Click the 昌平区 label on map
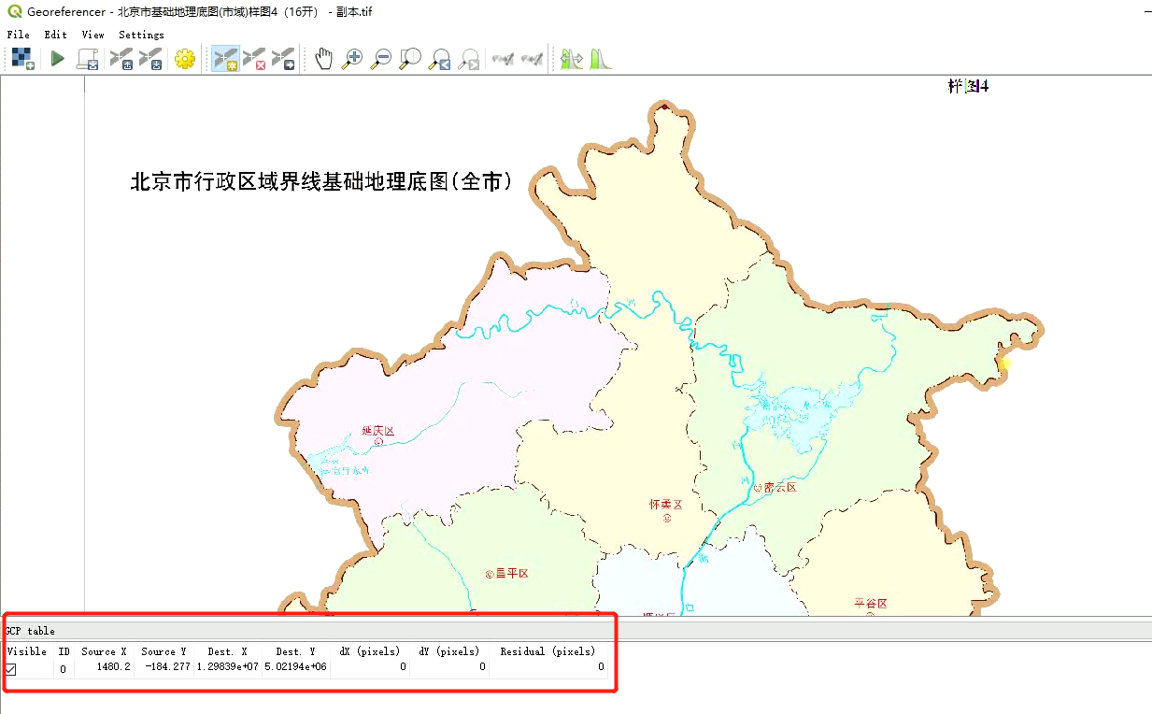The width and height of the screenshot is (1152, 714). click(512, 573)
